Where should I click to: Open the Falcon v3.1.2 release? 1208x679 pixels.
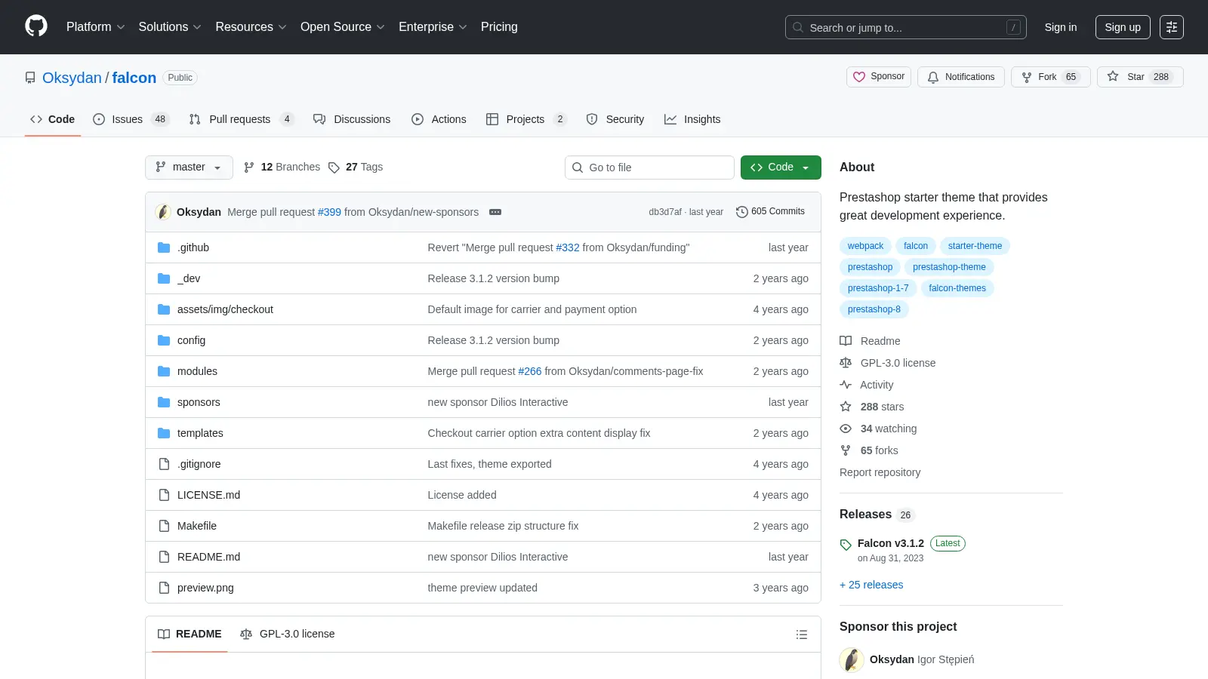891,543
